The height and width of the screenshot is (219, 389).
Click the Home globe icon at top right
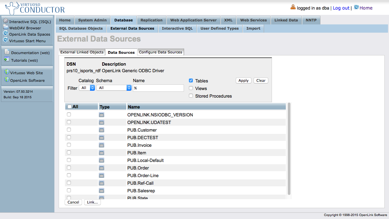pyautogui.click(x=356, y=7)
